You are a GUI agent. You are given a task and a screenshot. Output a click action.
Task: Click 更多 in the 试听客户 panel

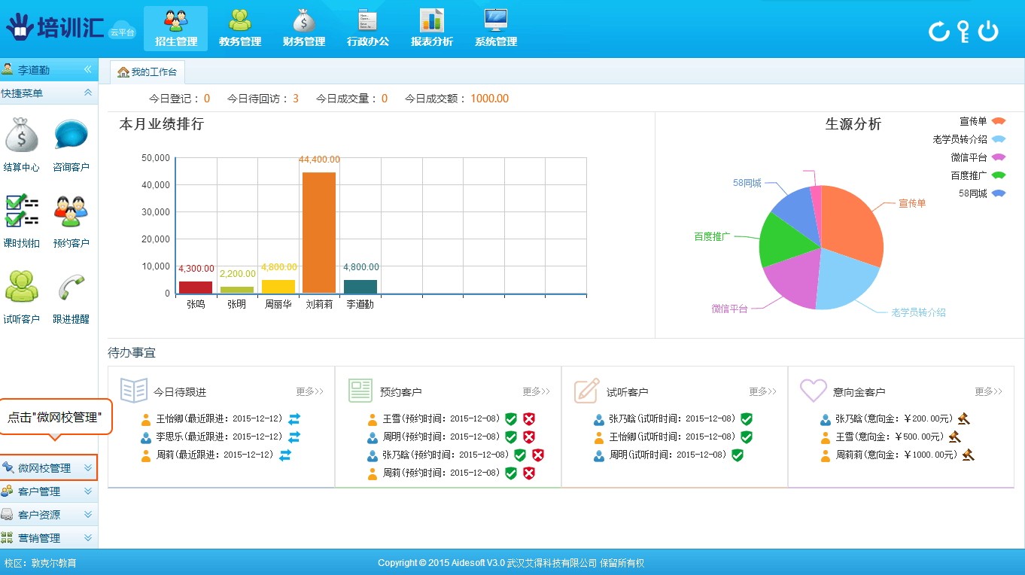[762, 391]
